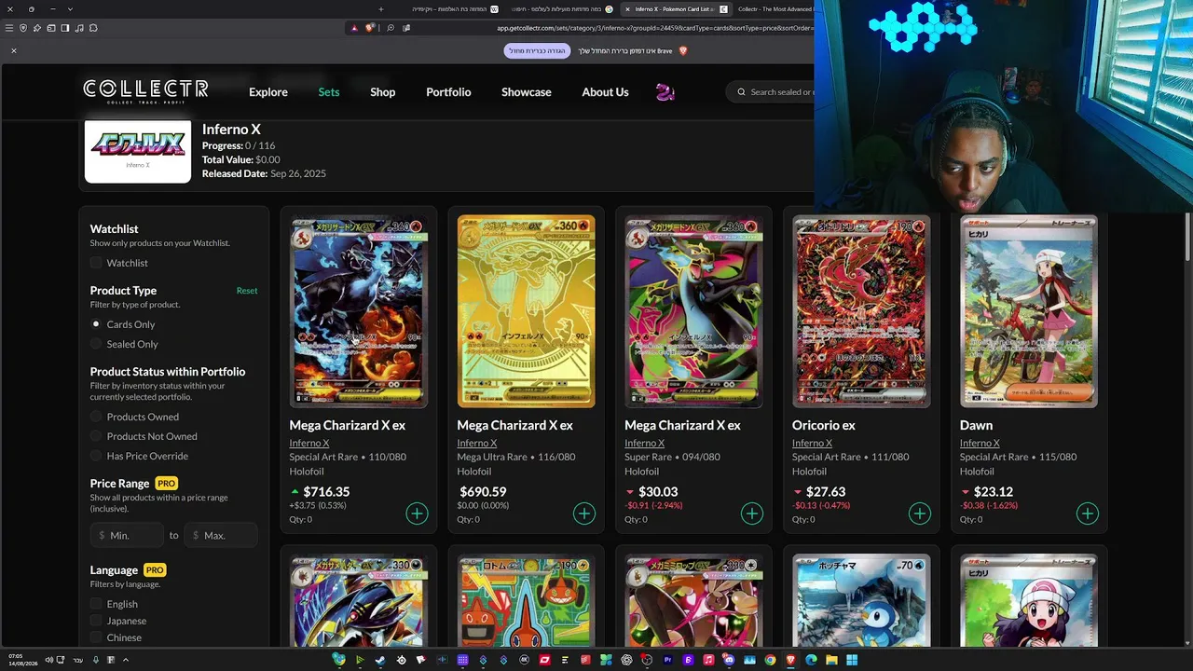Screen dimensions: 1193x671
Task: Add Oricorio ex card to portfolio
Action: (x=920, y=514)
